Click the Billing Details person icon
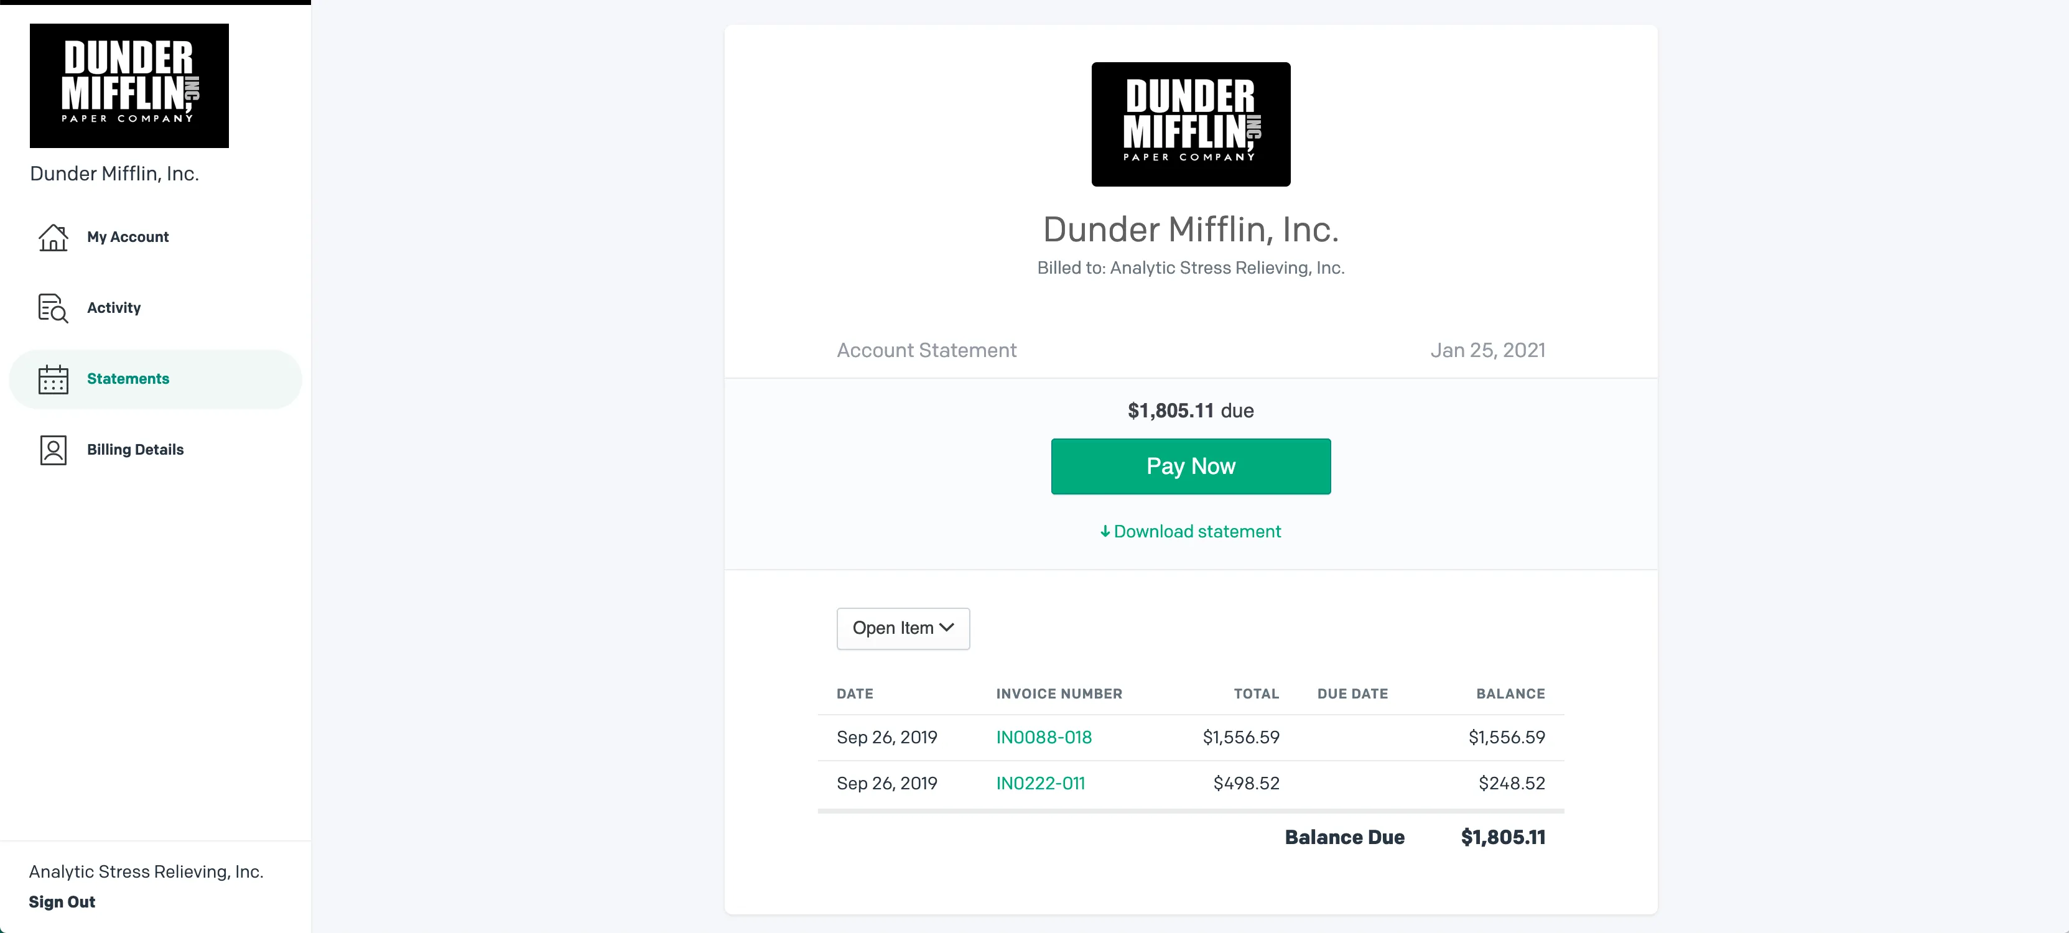The width and height of the screenshot is (2069, 933). [53, 450]
